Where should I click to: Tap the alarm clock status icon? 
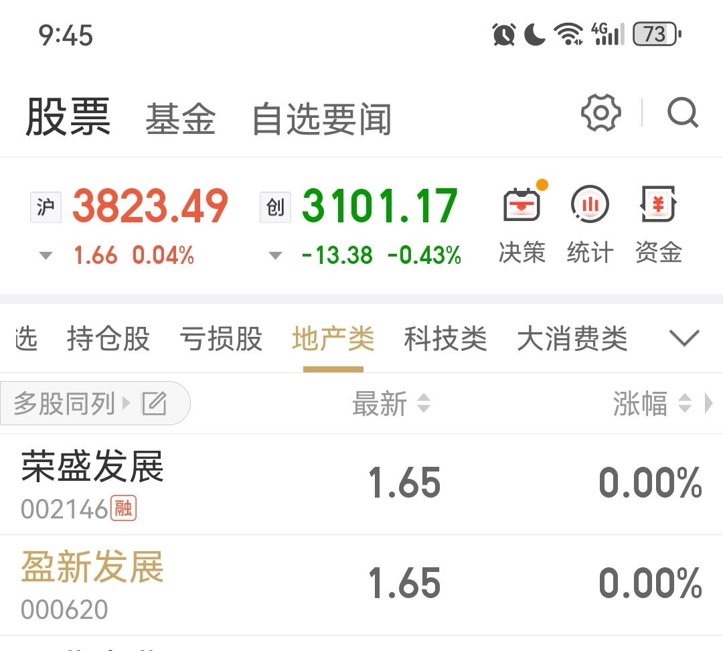[503, 35]
